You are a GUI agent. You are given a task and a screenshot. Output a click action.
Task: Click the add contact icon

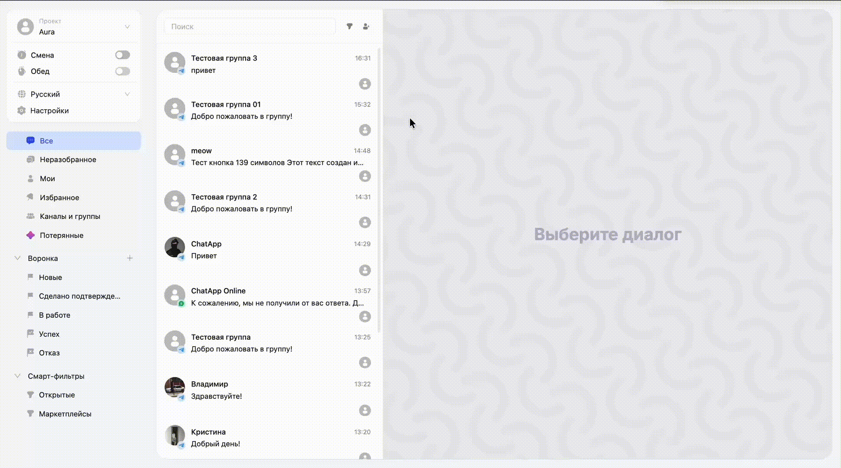(366, 26)
